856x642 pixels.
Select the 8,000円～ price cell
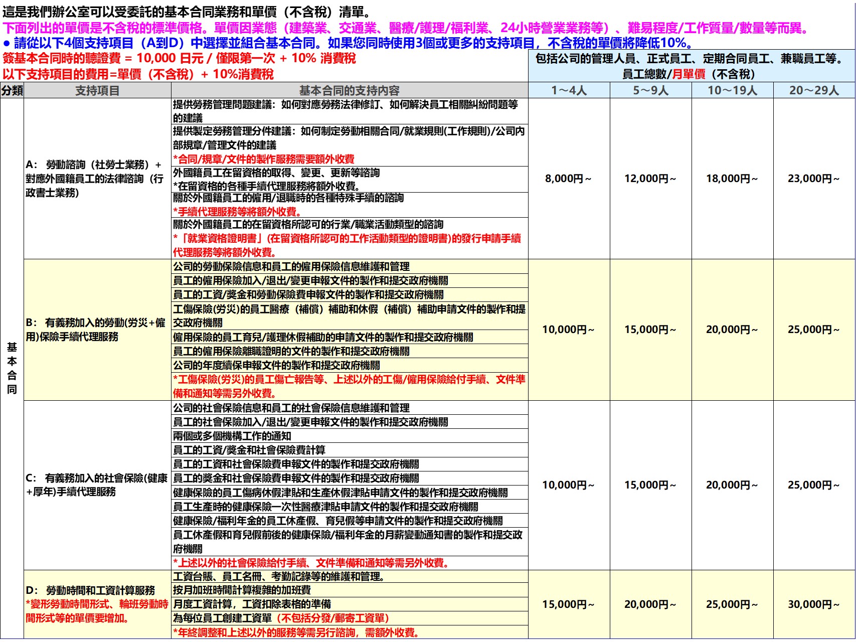pyautogui.click(x=569, y=179)
